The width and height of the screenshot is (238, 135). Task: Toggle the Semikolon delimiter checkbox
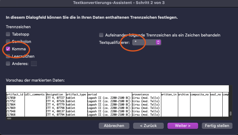point(8,41)
